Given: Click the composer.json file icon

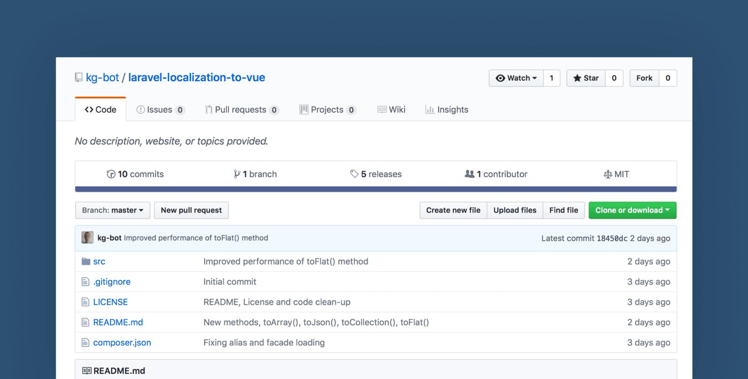Looking at the screenshot, I should [85, 343].
